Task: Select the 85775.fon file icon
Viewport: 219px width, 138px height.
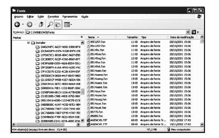Action: click(x=88, y=112)
